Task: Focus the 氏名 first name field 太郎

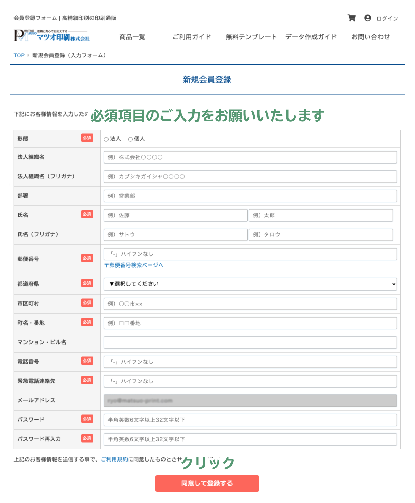Action: point(321,215)
